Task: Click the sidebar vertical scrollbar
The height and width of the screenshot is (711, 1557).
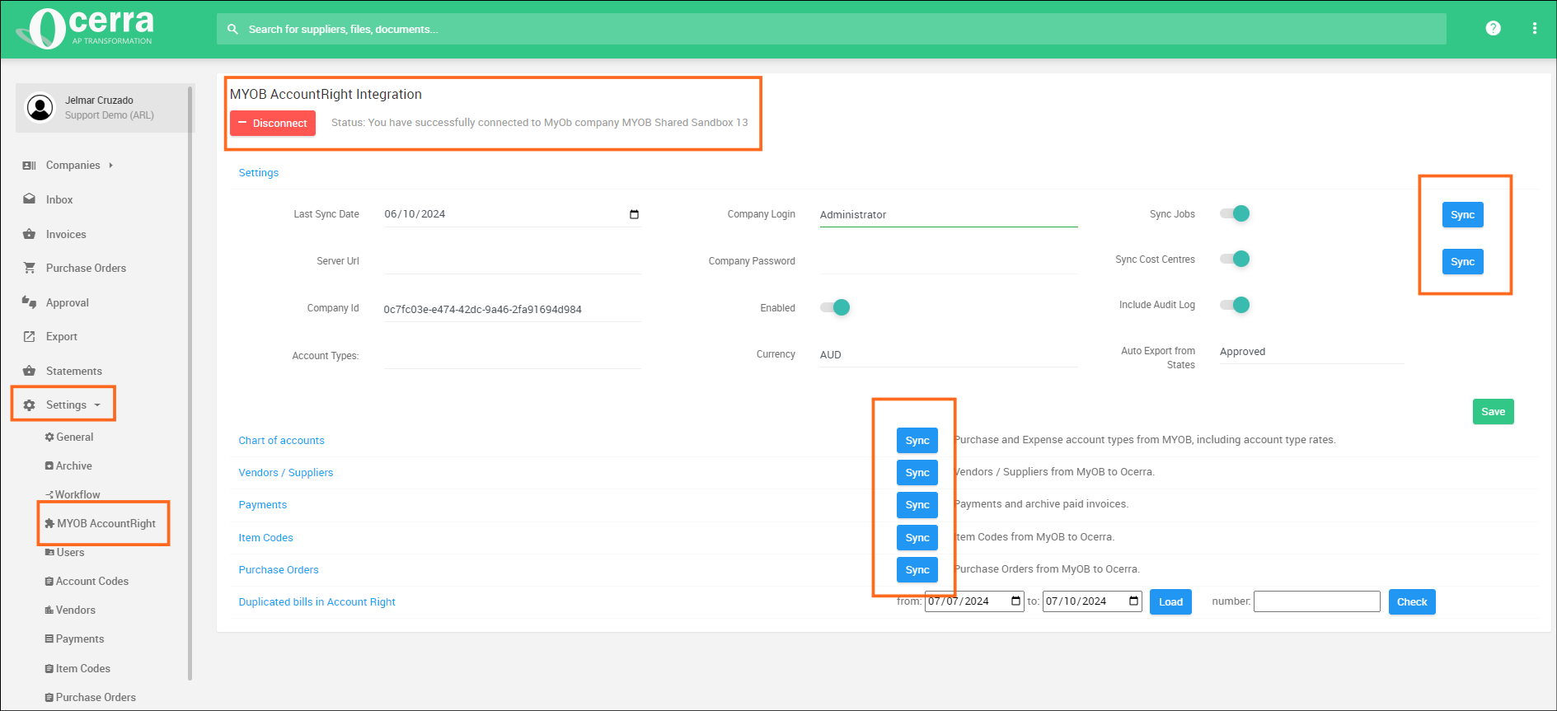Action: (x=190, y=383)
